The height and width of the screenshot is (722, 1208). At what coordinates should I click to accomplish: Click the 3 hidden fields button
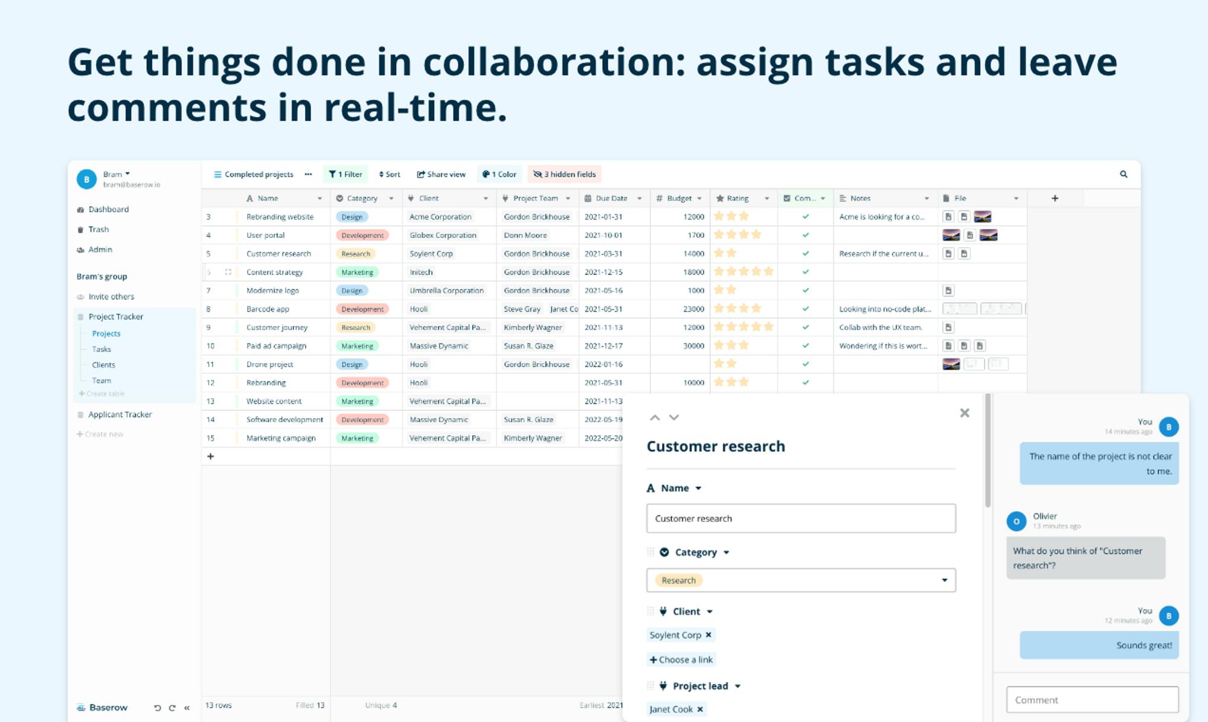point(565,174)
